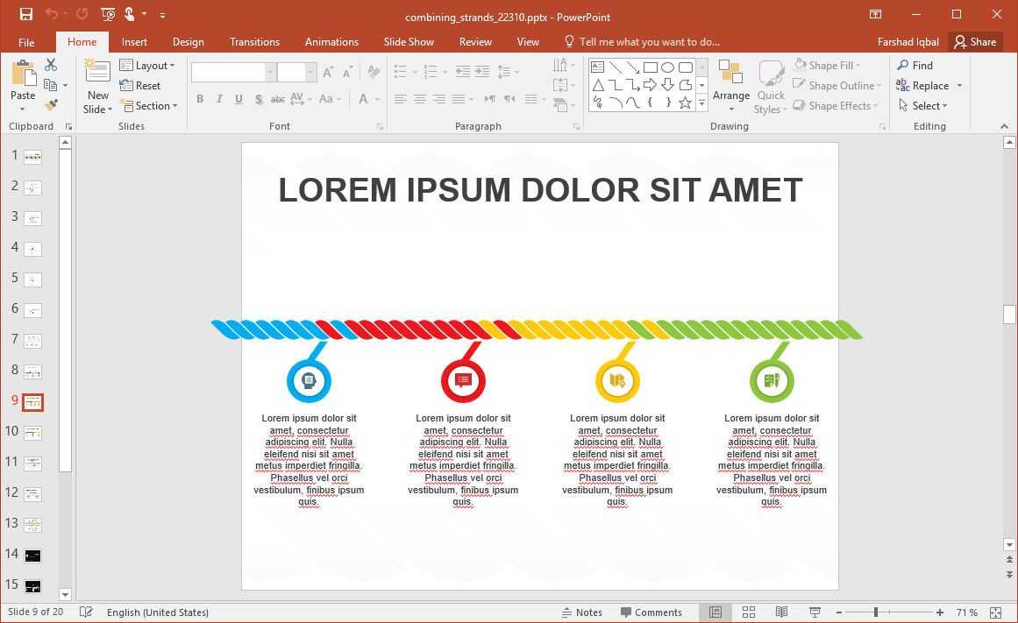
Task: Toggle Bold formatting
Action: pyautogui.click(x=200, y=99)
